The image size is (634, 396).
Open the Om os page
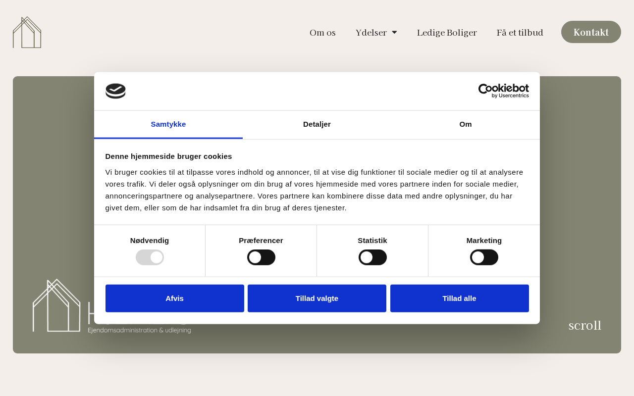coord(322,33)
